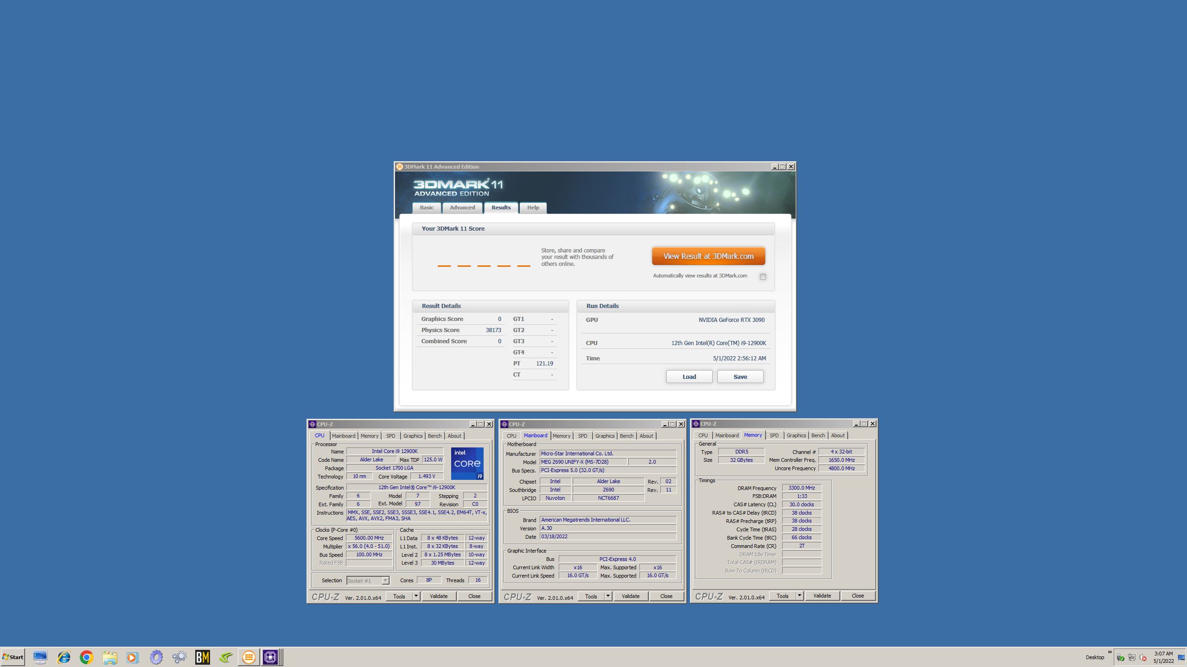The height and width of the screenshot is (667, 1187).
Task: Open Windows Media Player from the taskbar
Action: click(x=133, y=657)
